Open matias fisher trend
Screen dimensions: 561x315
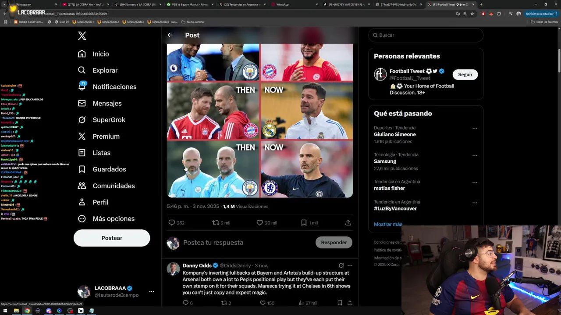click(389, 188)
